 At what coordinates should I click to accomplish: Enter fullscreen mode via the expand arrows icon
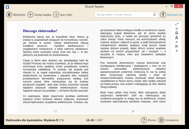pos(176,24)
